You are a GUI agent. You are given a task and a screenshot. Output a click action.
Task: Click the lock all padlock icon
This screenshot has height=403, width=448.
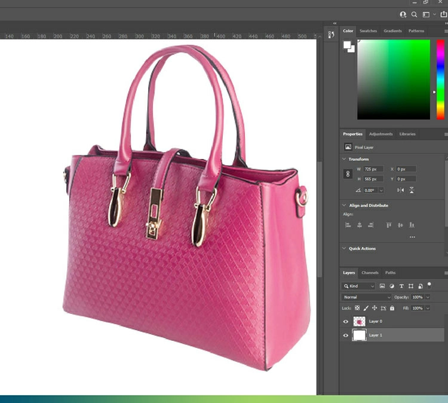(x=392, y=308)
